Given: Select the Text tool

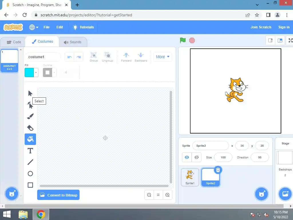Looking at the screenshot, I should [30, 151].
